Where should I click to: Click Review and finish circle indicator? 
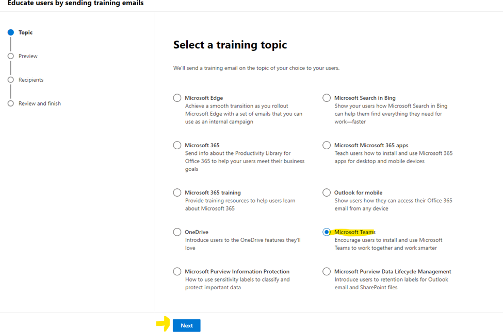tap(11, 103)
